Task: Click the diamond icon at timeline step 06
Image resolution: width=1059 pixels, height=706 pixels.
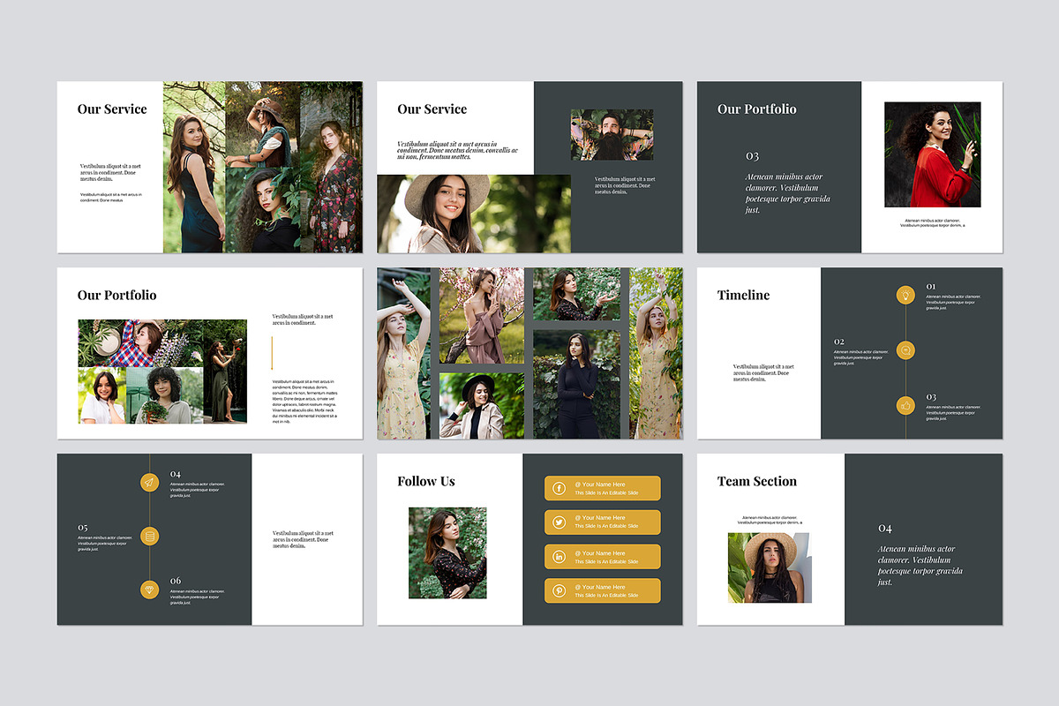Action: point(148,589)
